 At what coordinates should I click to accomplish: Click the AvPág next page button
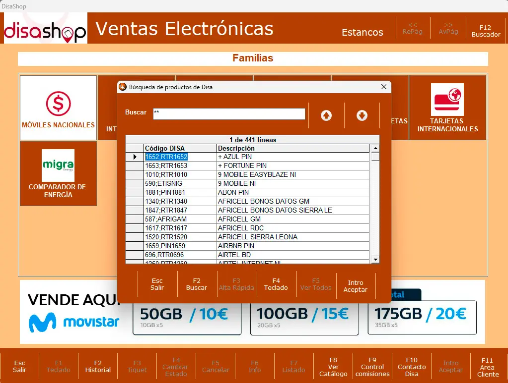click(448, 28)
